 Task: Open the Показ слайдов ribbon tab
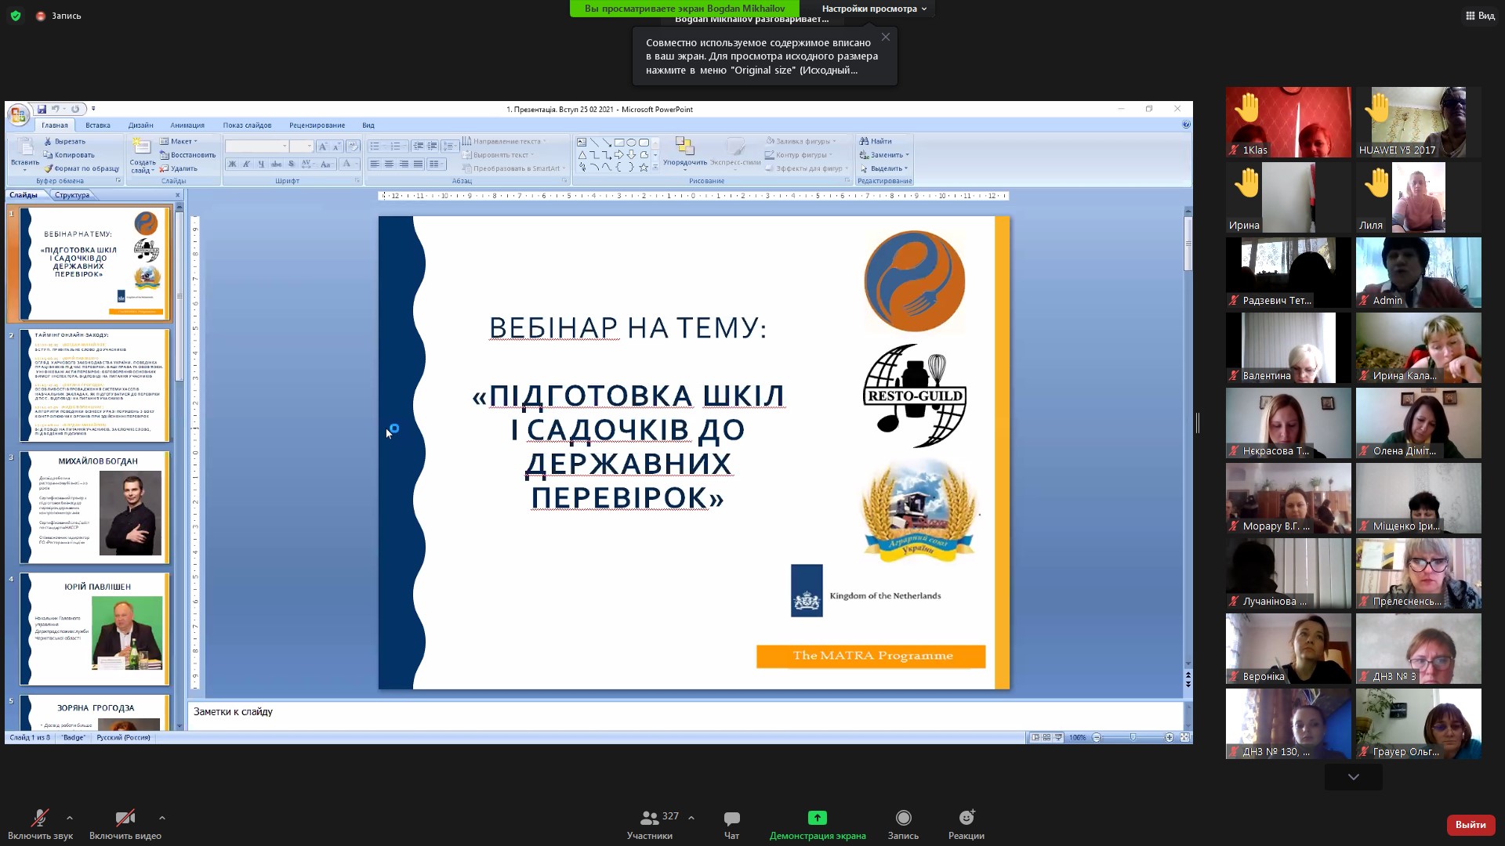point(247,125)
